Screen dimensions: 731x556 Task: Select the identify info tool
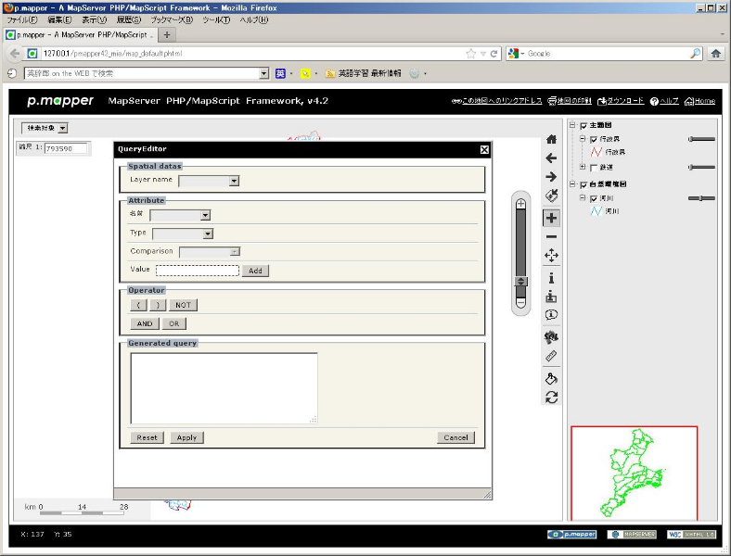(551, 277)
